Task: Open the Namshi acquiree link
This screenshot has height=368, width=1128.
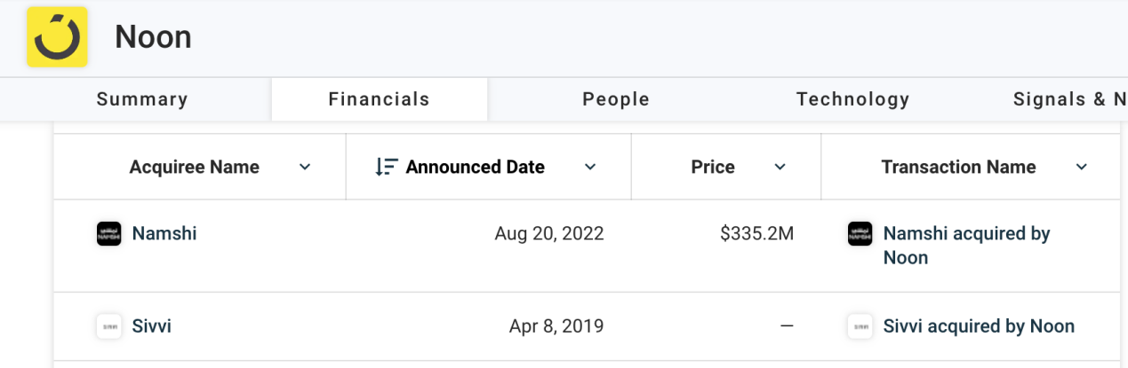Action: tap(164, 234)
